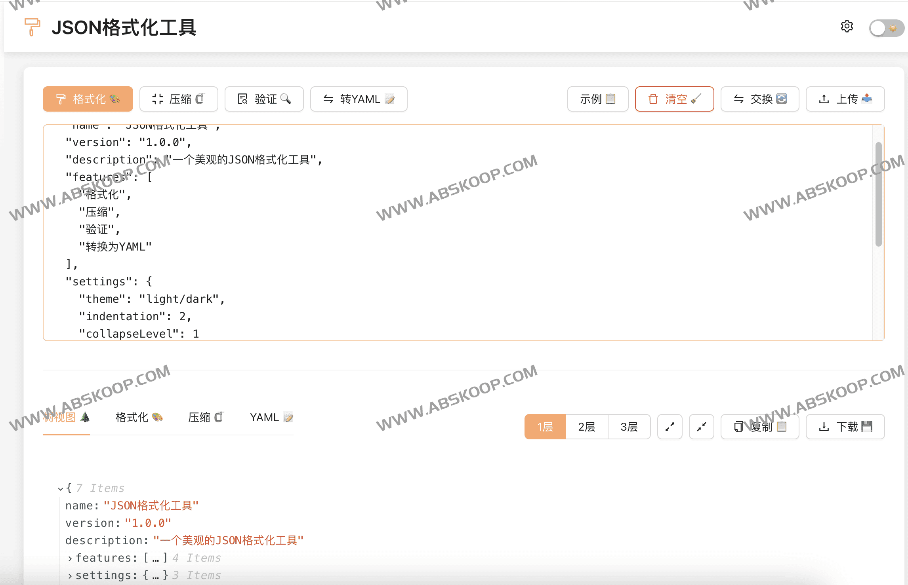Image resolution: width=908 pixels, height=585 pixels.
Task: Switch to the 格式化 output tab
Action: (139, 417)
